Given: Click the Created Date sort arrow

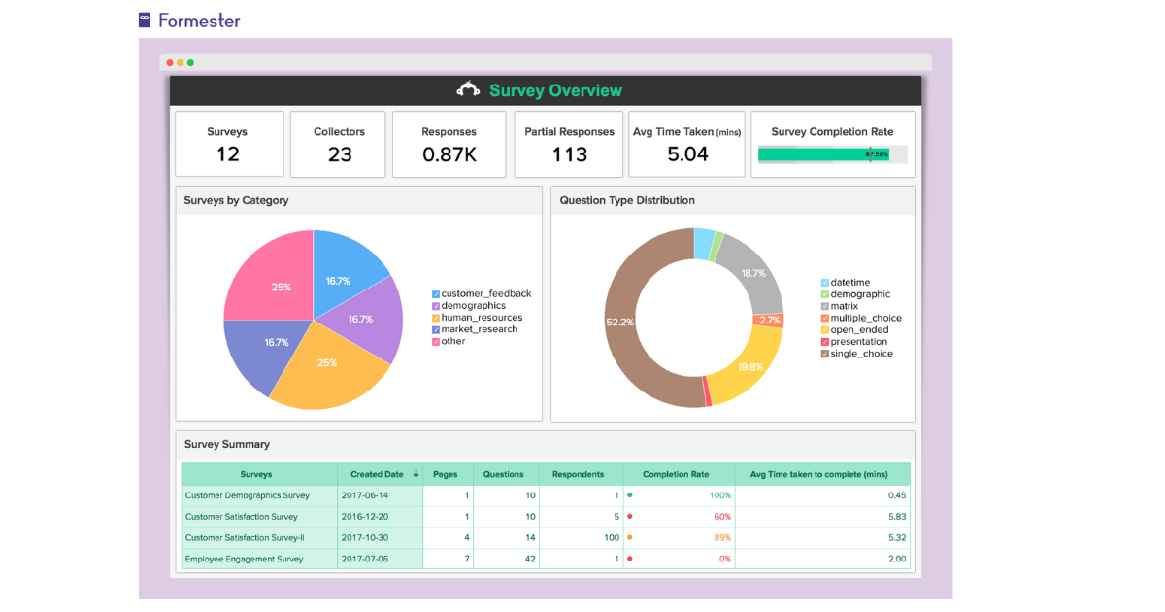Looking at the screenshot, I should [416, 474].
